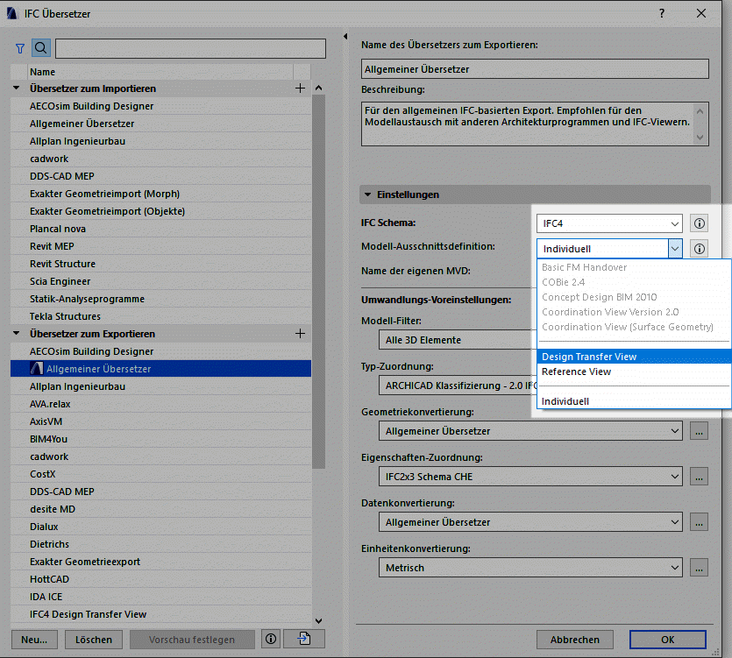This screenshot has height=658, width=732.
Task: Collapse the left panel with the arrow
Action: pyautogui.click(x=345, y=37)
